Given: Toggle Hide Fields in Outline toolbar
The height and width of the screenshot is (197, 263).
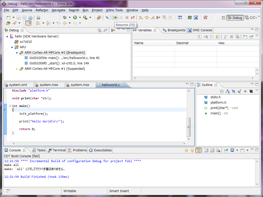Looking at the screenshot, I should click(233, 91).
